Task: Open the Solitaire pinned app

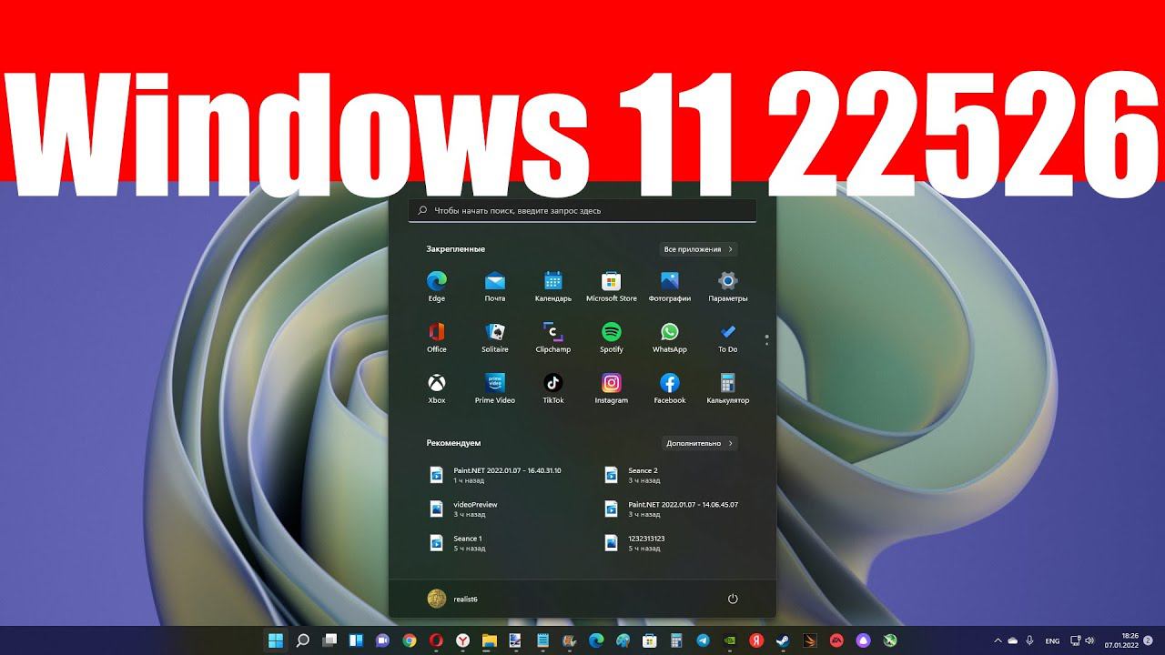Action: click(495, 338)
